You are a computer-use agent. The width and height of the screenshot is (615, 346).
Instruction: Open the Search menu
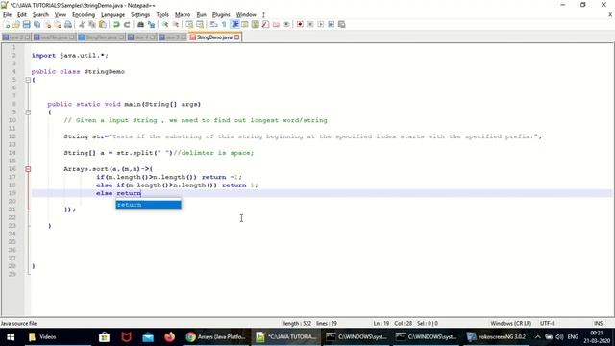[40, 15]
